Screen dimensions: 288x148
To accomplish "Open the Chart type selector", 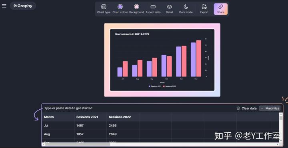I will (x=104, y=9).
